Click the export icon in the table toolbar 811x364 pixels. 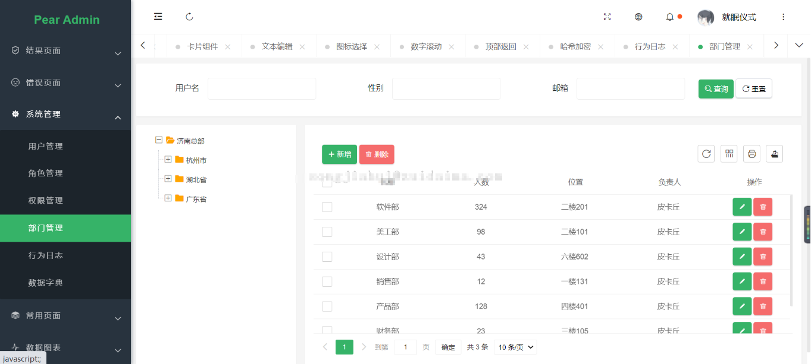[774, 153]
